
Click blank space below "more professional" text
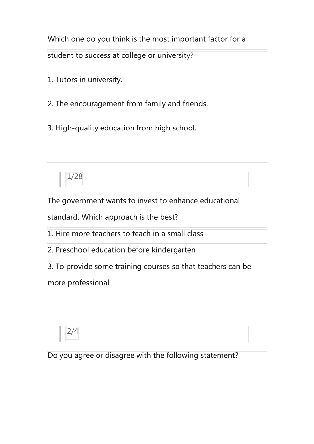coord(157,304)
